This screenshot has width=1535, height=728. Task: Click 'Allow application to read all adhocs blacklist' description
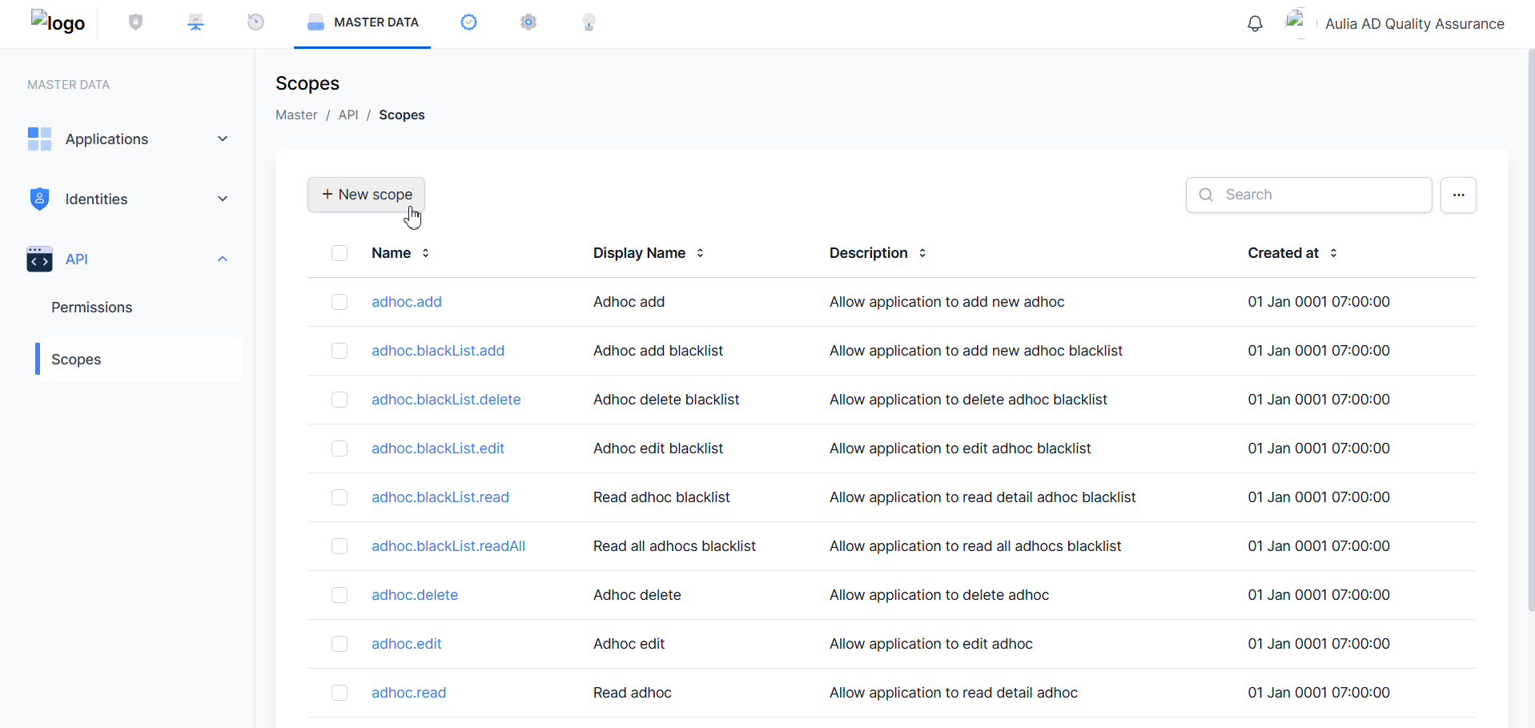[x=975, y=546]
